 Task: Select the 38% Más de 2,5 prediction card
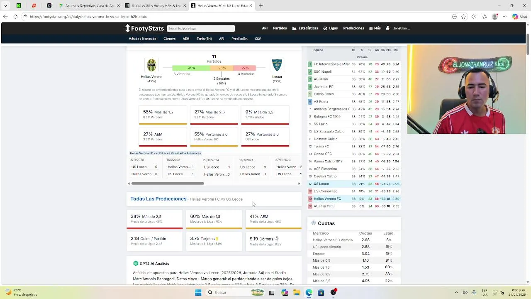(154, 219)
